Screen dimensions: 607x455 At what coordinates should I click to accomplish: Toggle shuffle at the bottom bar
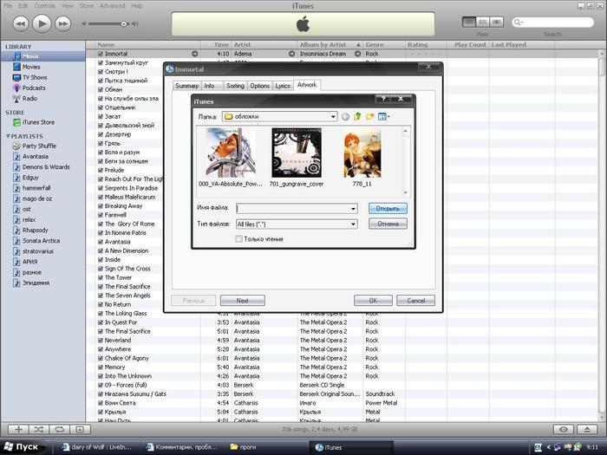point(39,429)
